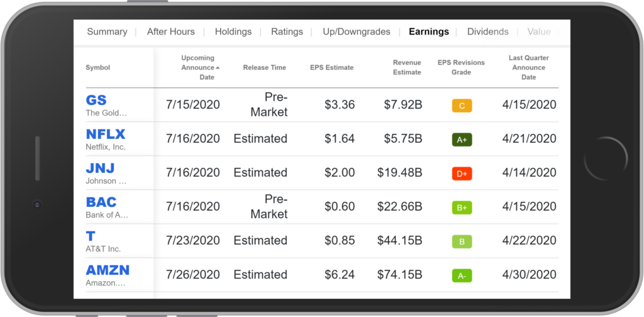
Task: Click GS upcoming date 7/15/2020
Action: tap(192, 104)
